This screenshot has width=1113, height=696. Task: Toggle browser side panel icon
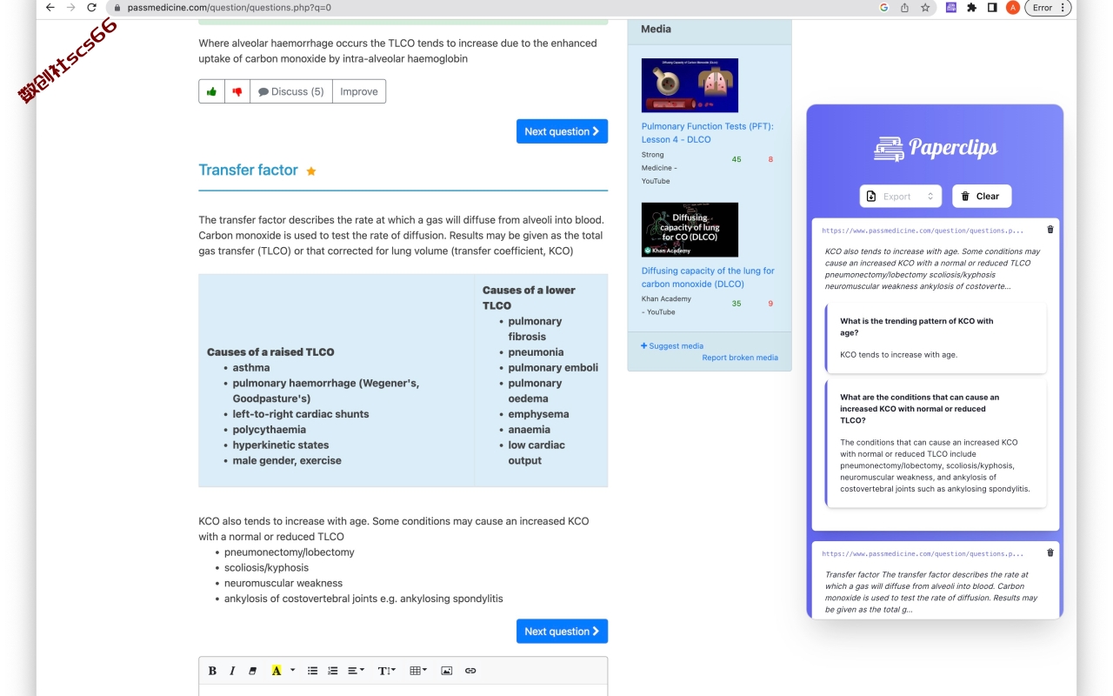(992, 8)
